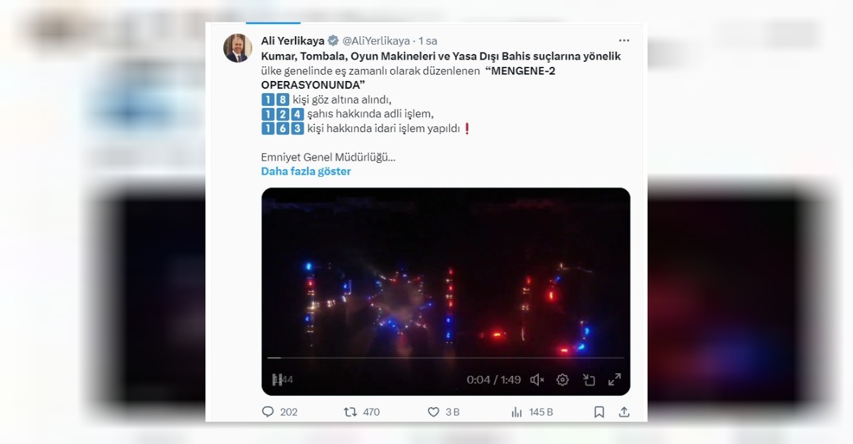
Task: Open video settings gear
Action: (x=562, y=380)
